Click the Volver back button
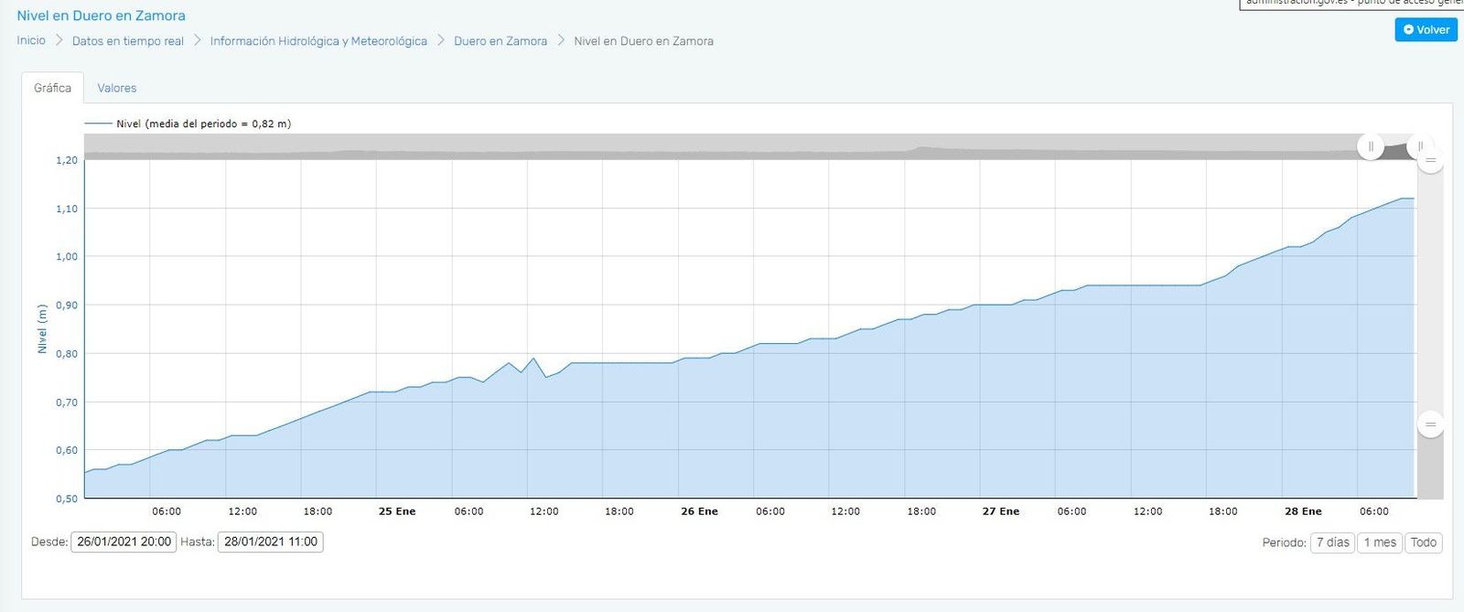1464x612 pixels. 1426,29
